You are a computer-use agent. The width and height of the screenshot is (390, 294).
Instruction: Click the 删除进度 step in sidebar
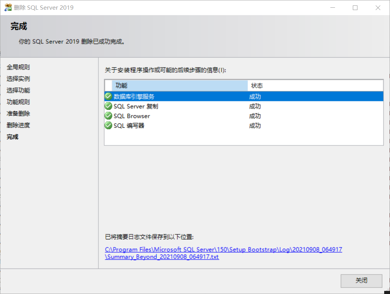(18, 125)
